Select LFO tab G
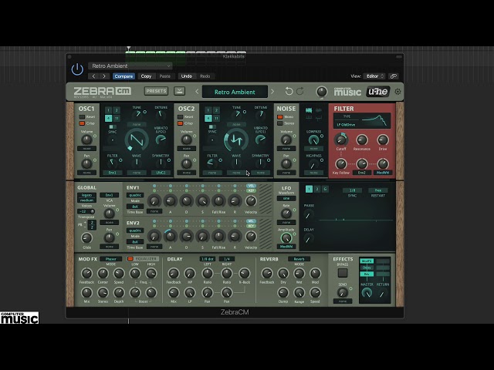Screen dimensions: 494x370 point(325,189)
